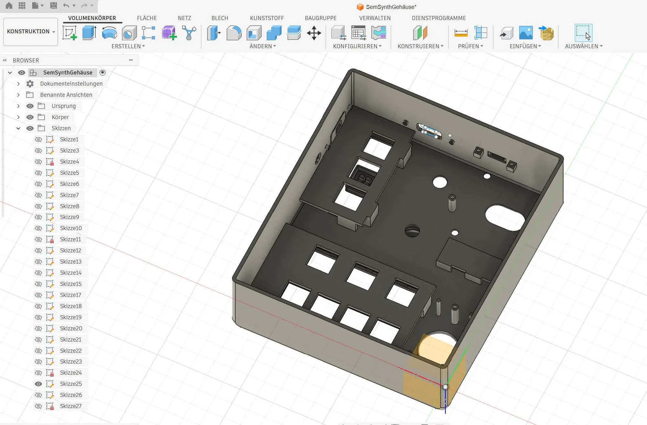The image size is (647, 425).
Task: Hide the visible Skizze25 sketch
Action: click(38, 384)
